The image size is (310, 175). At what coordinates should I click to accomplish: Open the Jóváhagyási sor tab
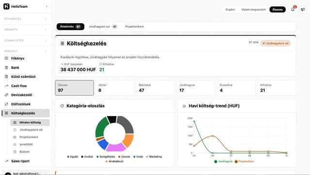tap(103, 27)
